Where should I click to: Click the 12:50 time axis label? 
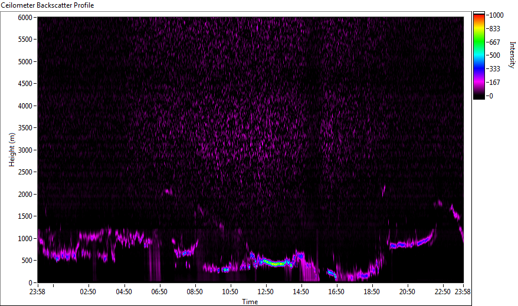click(265, 292)
